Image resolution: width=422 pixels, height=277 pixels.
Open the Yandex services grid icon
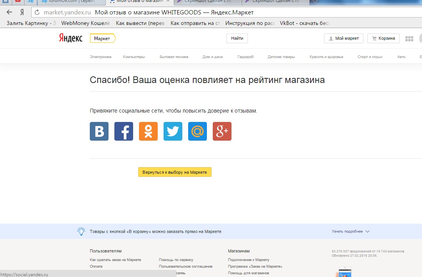tap(409, 39)
